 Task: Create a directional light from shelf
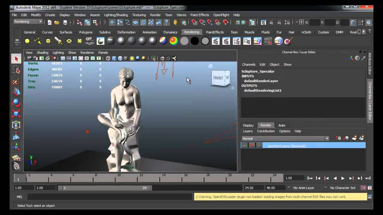point(38,41)
